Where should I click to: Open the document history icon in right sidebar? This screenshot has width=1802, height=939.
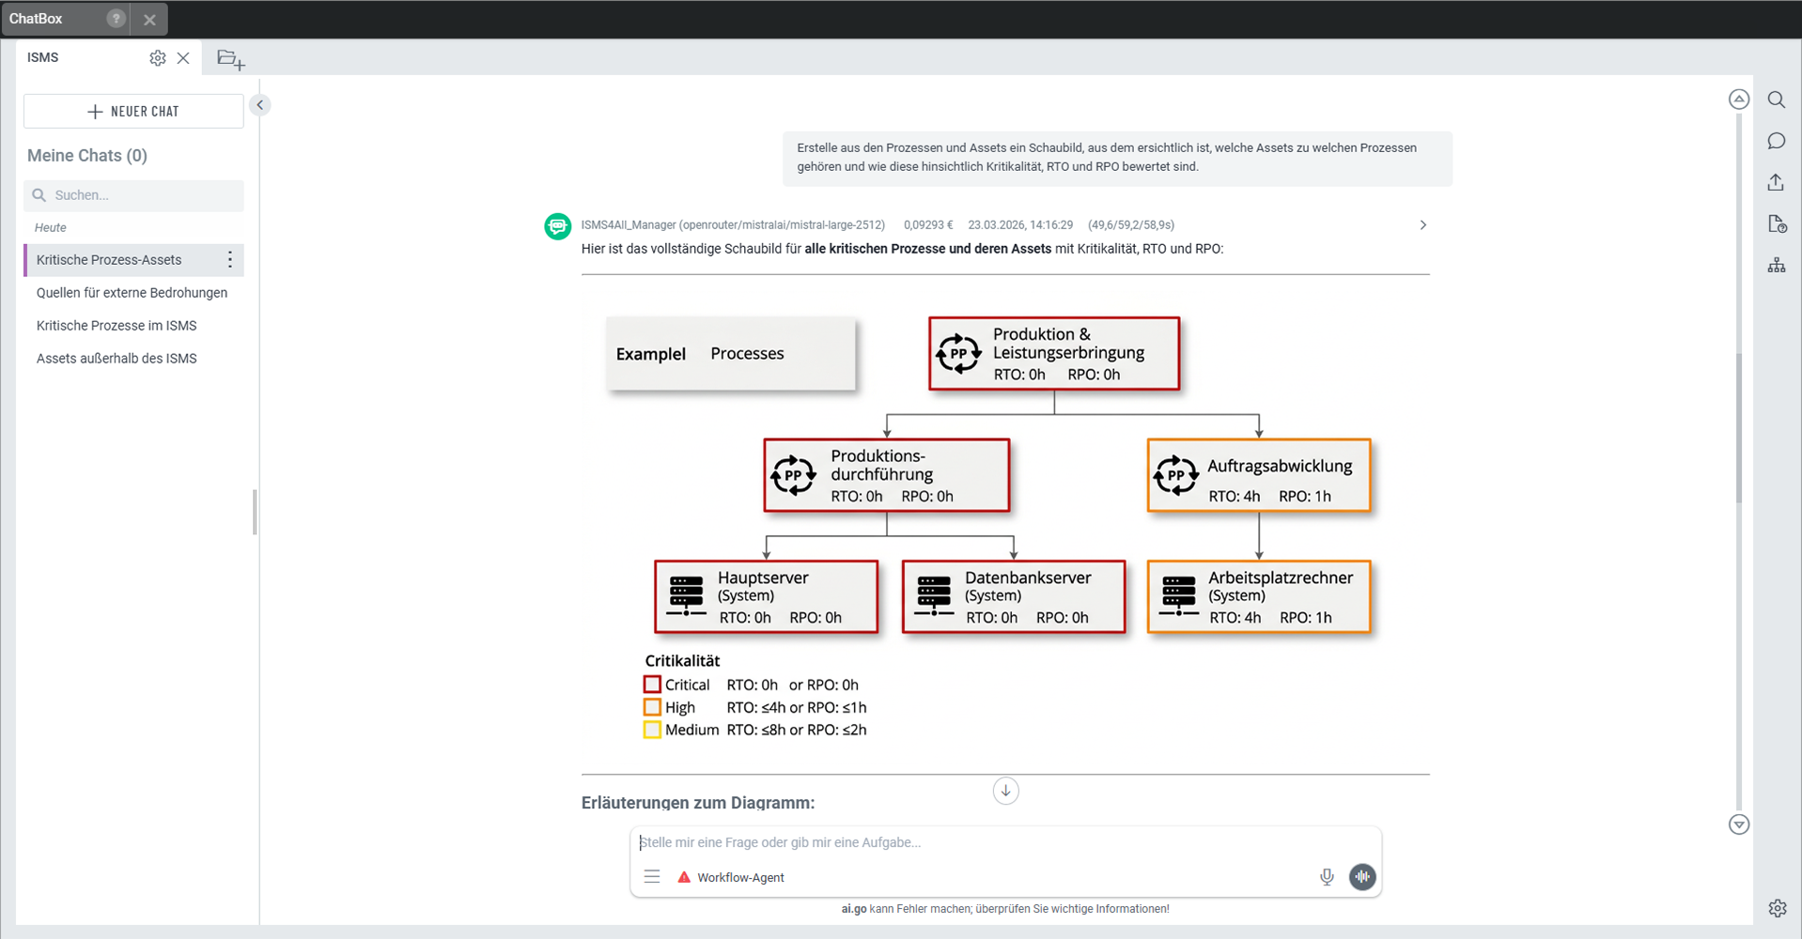point(1776,223)
